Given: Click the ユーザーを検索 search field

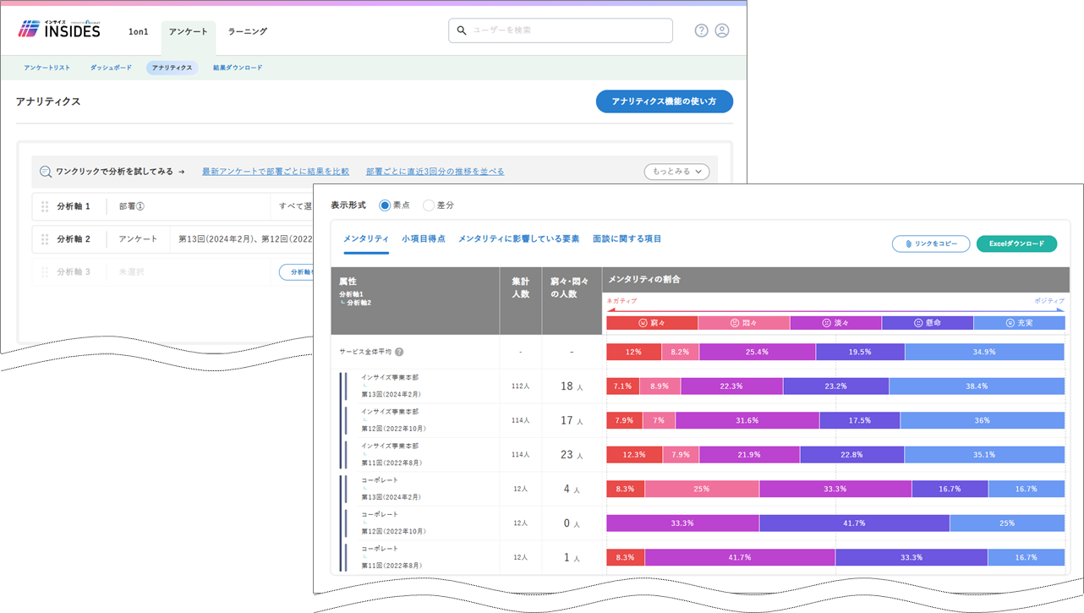Looking at the screenshot, I should [x=561, y=30].
